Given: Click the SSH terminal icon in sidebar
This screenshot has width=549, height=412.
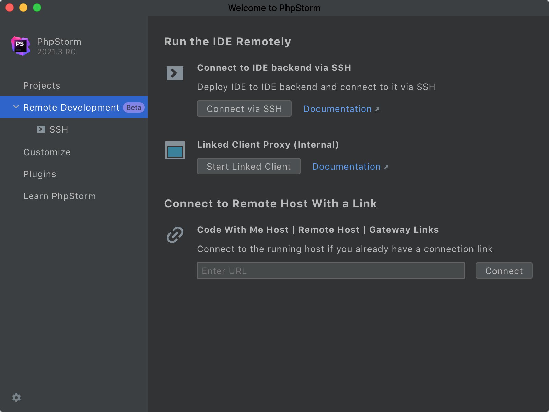Looking at the screenshot, I should 41,129.
